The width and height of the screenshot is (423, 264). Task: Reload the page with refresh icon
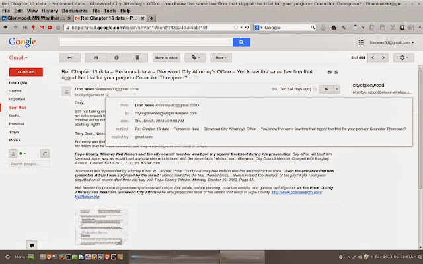pos(247,28)
